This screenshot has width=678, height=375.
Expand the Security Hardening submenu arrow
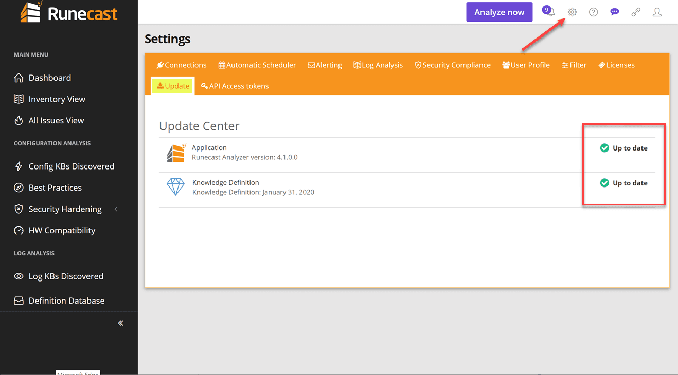pyautogui.click(x=116, y=209)
